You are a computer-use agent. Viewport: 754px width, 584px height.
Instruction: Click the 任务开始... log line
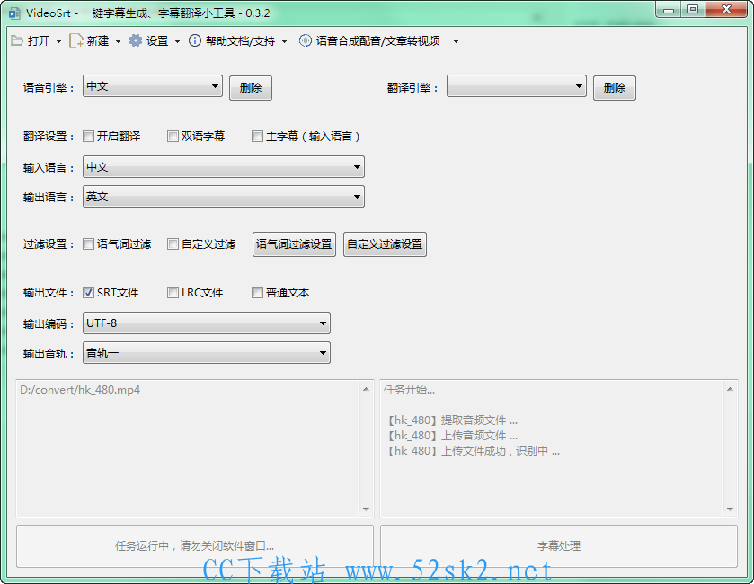click(409, 389)
